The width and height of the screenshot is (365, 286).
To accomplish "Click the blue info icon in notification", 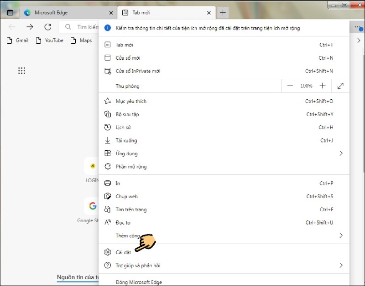I will coord(107,28).
